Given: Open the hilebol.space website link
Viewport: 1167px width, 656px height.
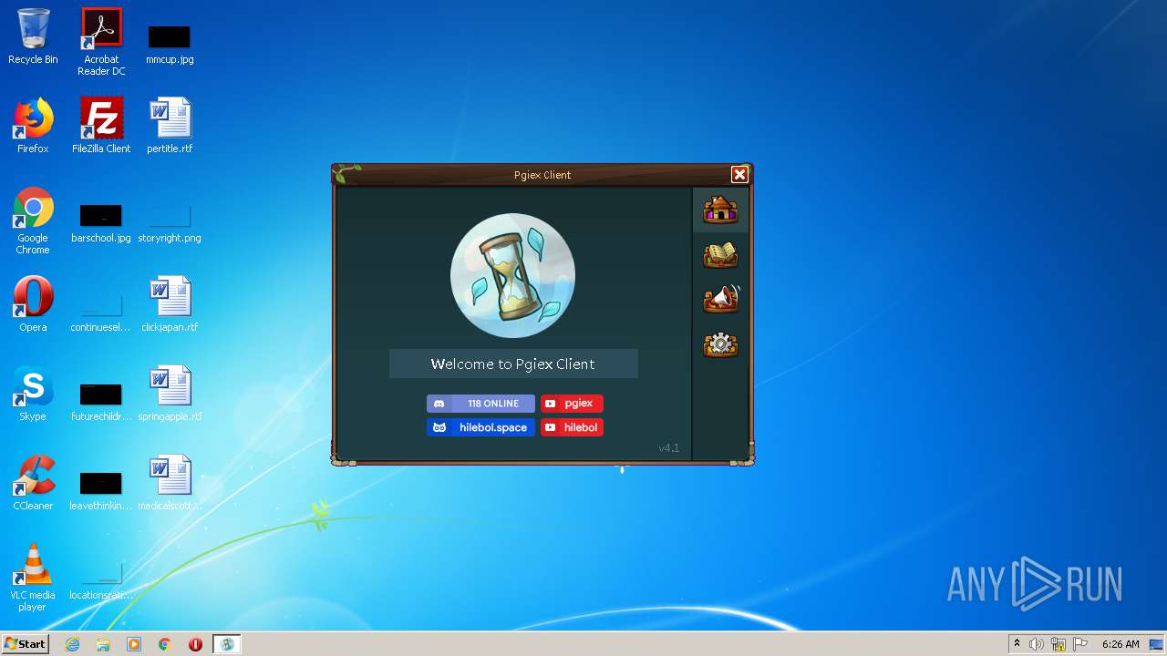Looking at the screenshot, I should click(480, 427).
